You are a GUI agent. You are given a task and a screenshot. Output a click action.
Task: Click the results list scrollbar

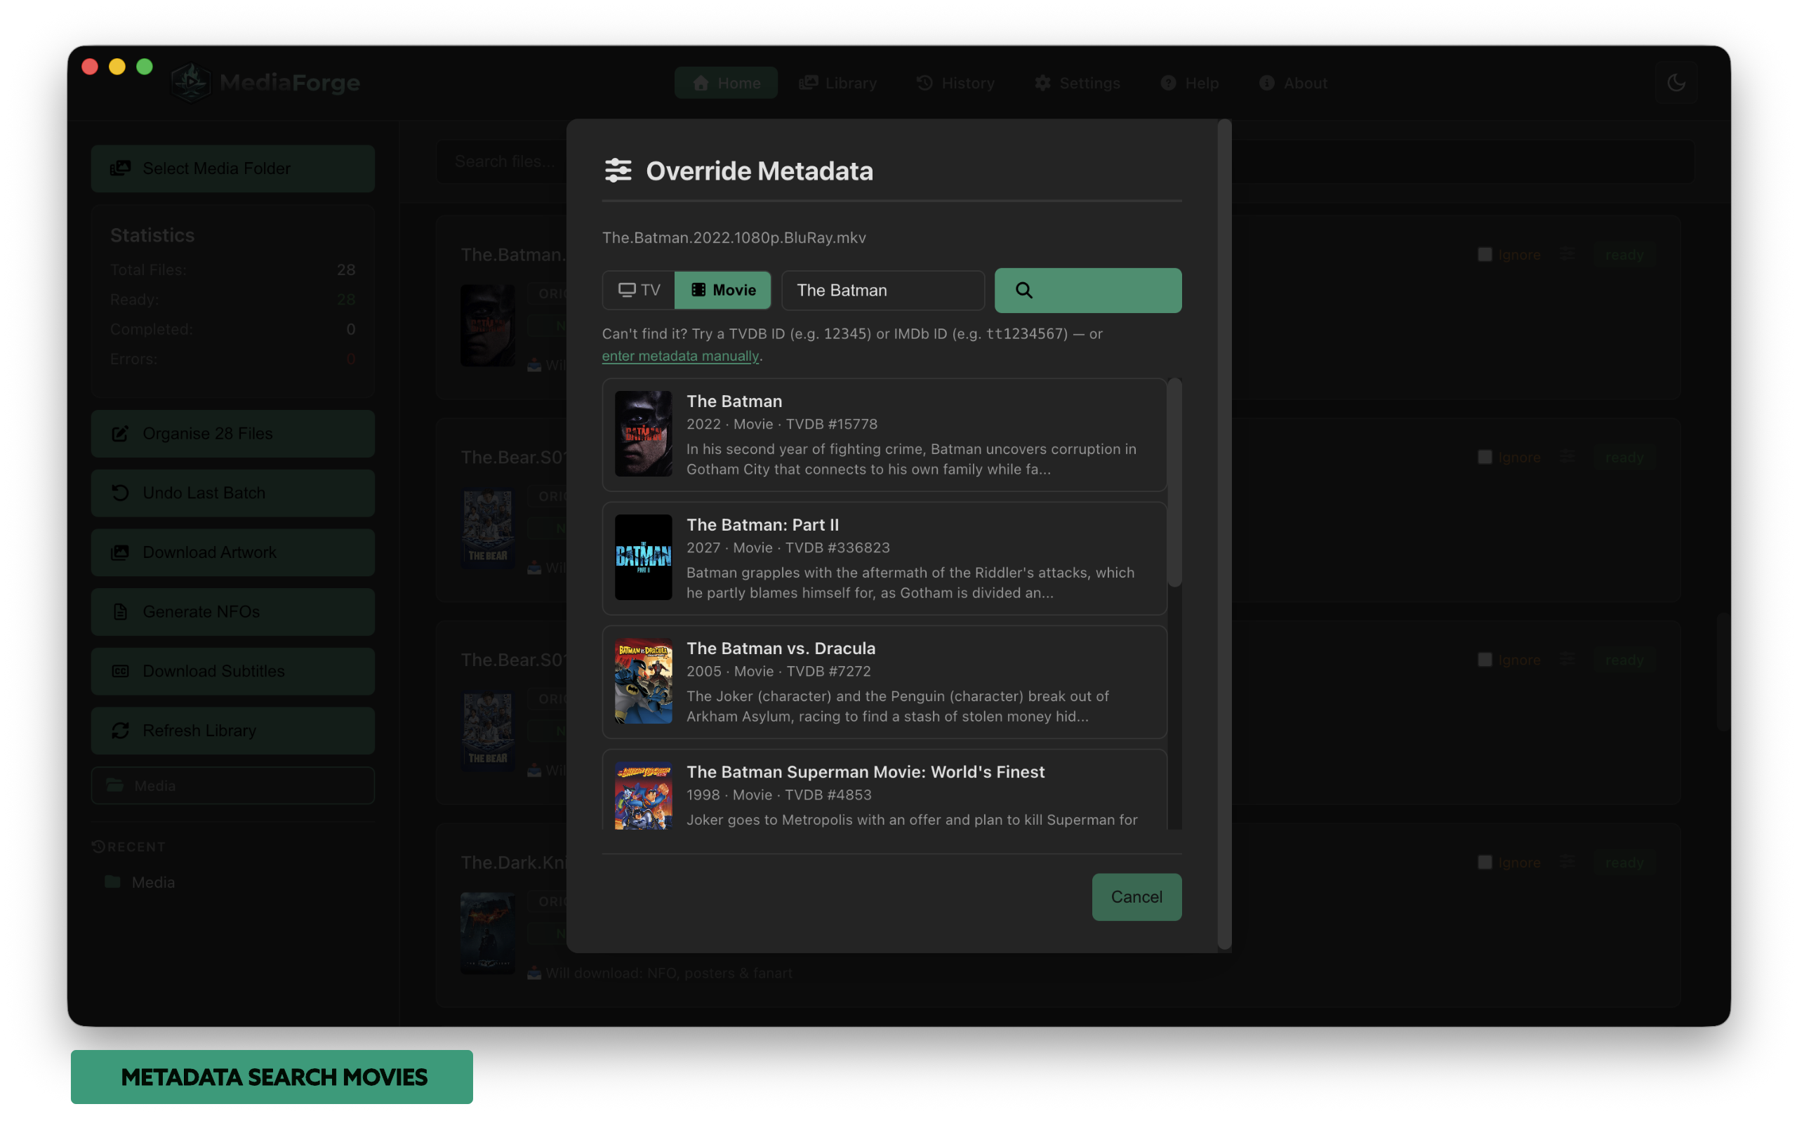1174,483
